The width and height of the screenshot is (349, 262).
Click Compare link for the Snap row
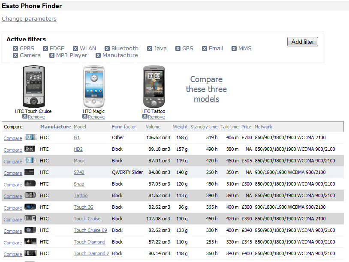click(x=13, y=185)
